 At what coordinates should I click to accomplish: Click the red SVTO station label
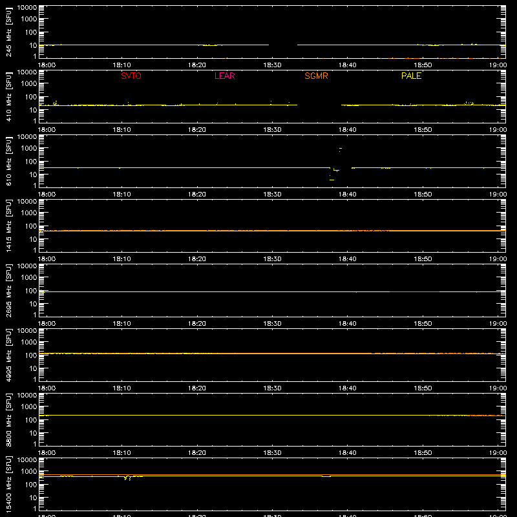131,76
